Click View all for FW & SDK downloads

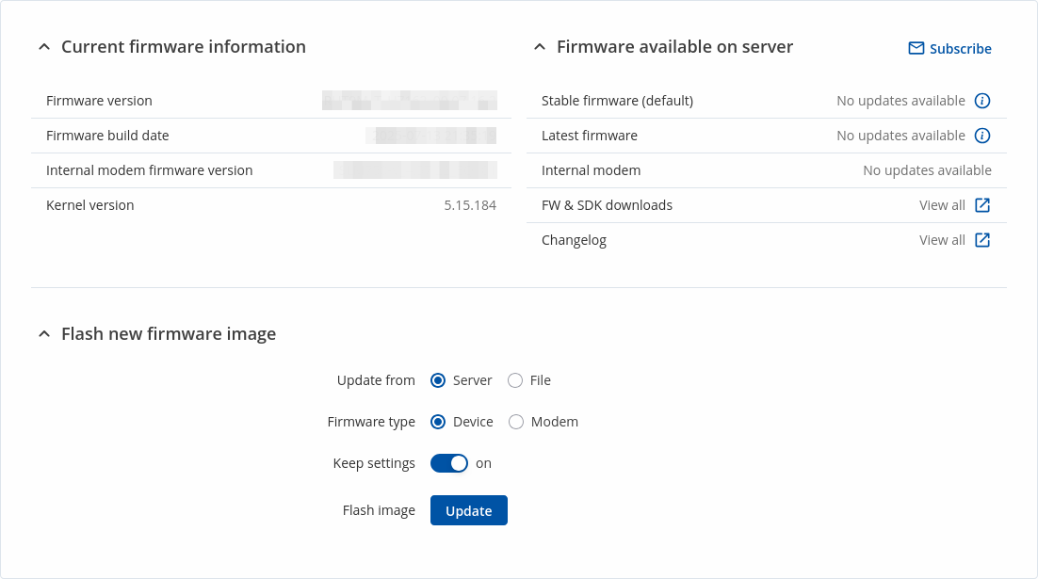tap(942, 205)
